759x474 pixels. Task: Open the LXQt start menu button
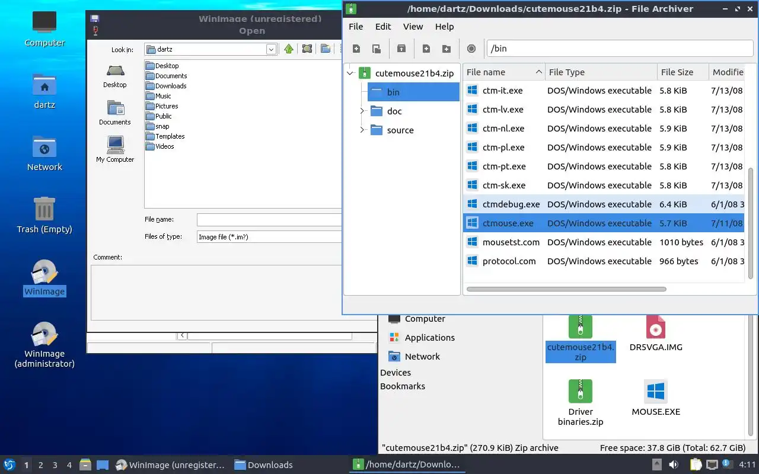(x=9, y=465)
